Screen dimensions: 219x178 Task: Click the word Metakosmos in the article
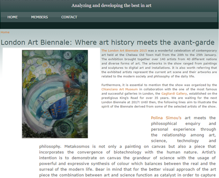[77, 146]
